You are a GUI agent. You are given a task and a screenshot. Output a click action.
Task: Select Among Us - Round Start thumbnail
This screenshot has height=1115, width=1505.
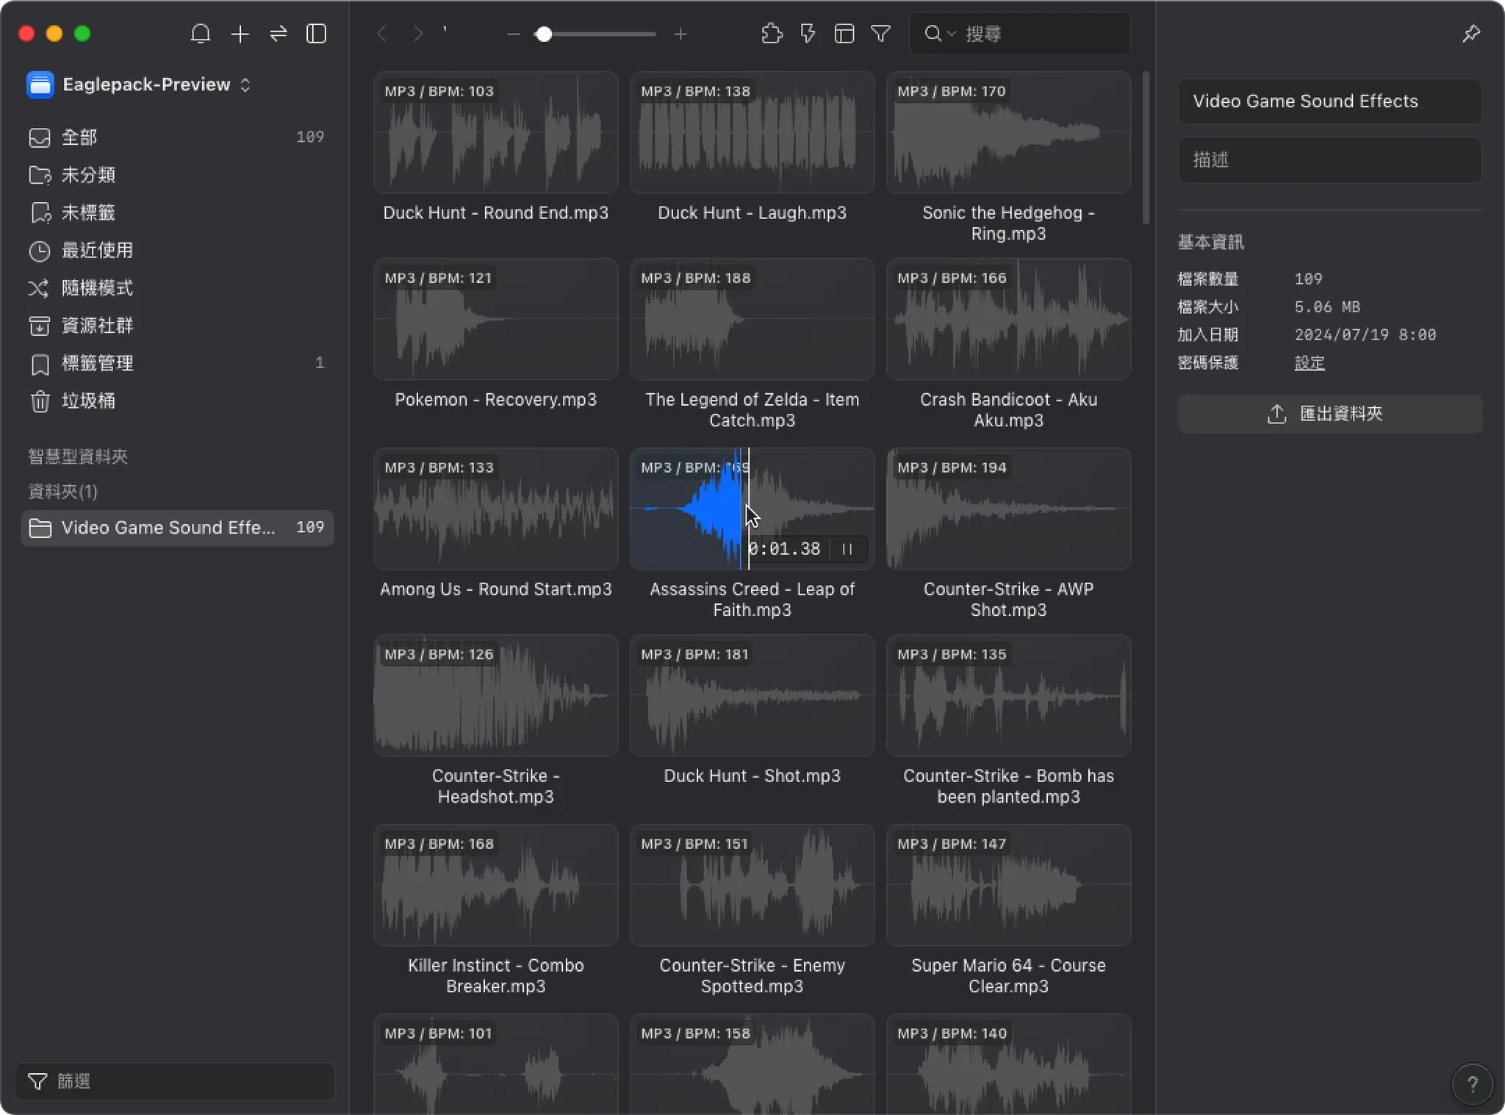496,509
